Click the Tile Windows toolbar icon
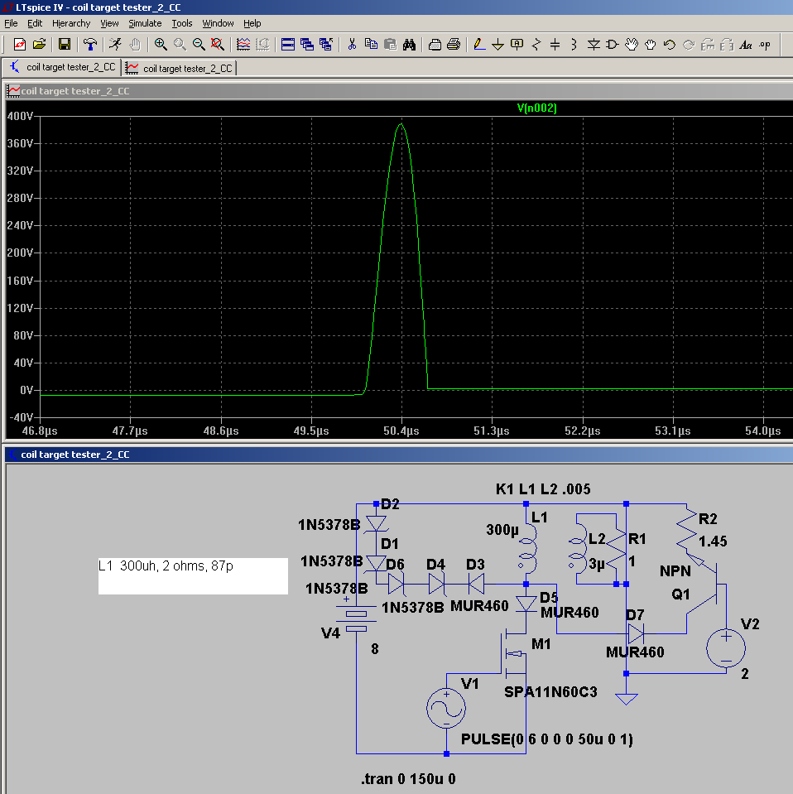Viewport: 793px width, 794px height. [287, 45]
